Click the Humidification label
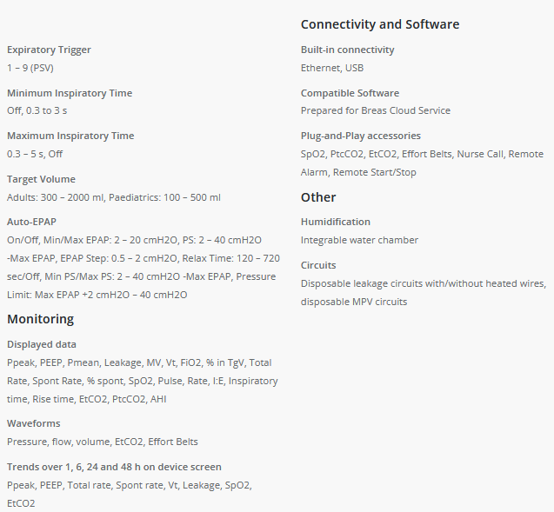 click(336, 222)
